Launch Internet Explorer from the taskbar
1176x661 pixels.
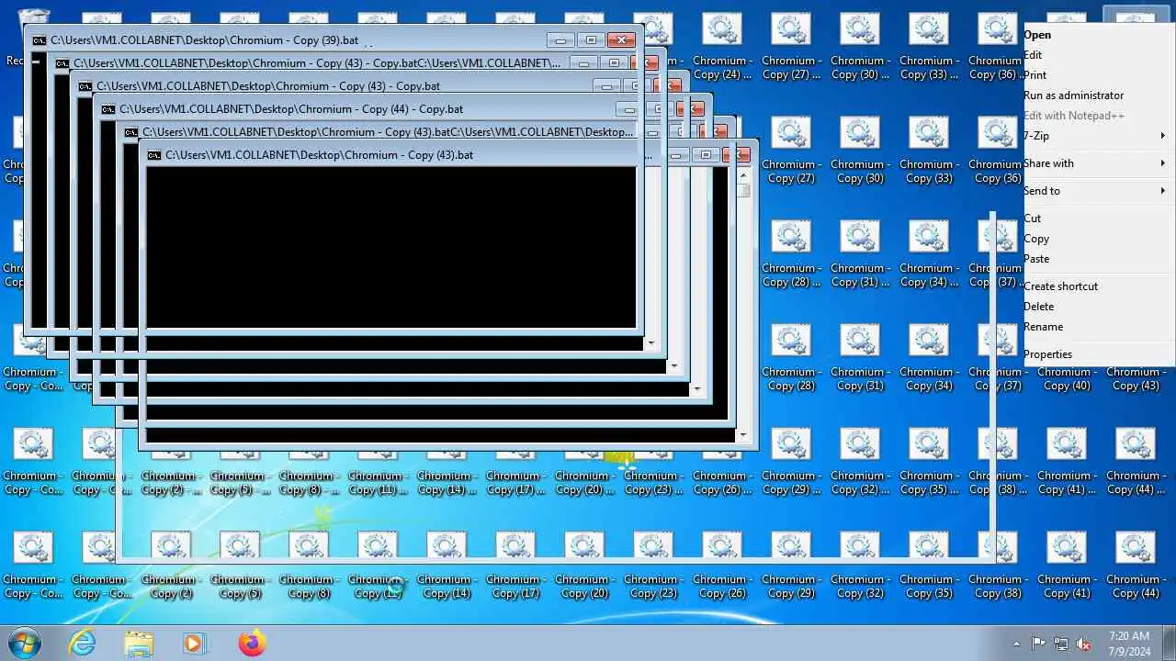(83, 643)
